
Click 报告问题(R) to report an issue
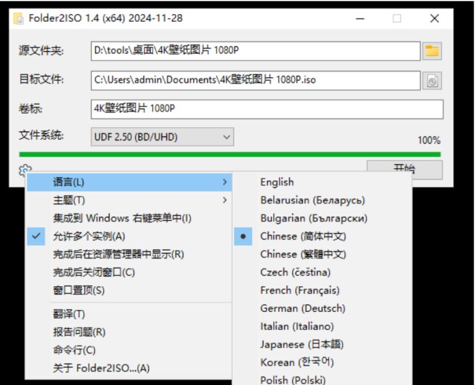[79, 332]
